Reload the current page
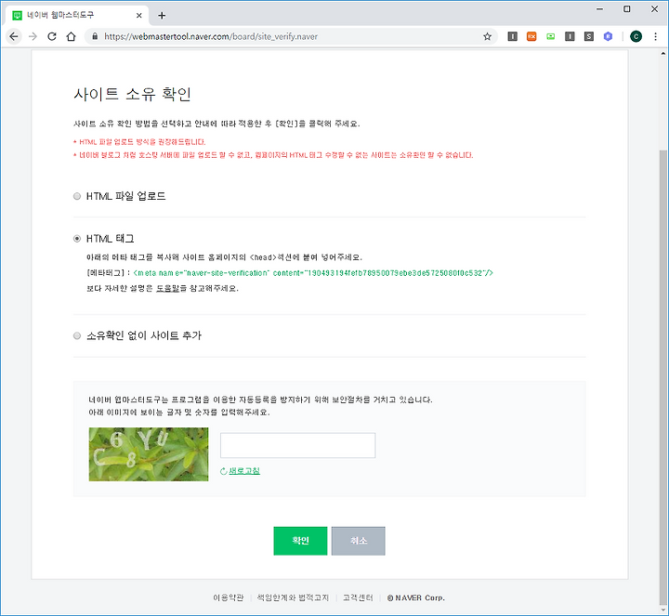Viewport: 669px width, 616px height. pos(52,36)
